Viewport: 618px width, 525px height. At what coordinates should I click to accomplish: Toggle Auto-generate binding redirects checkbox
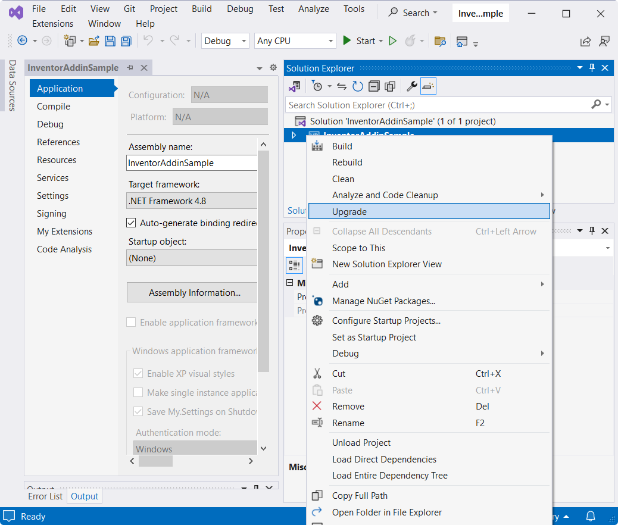[131, 223]
